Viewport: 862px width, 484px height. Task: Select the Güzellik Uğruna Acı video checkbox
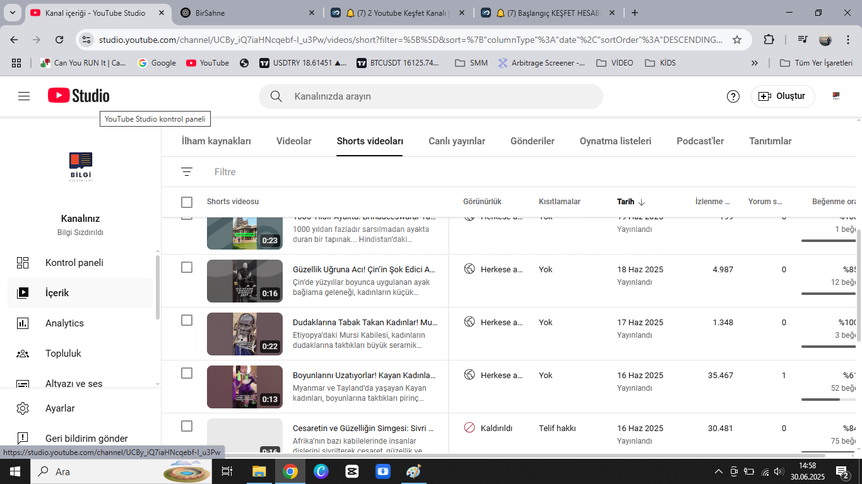coord(187,268)
